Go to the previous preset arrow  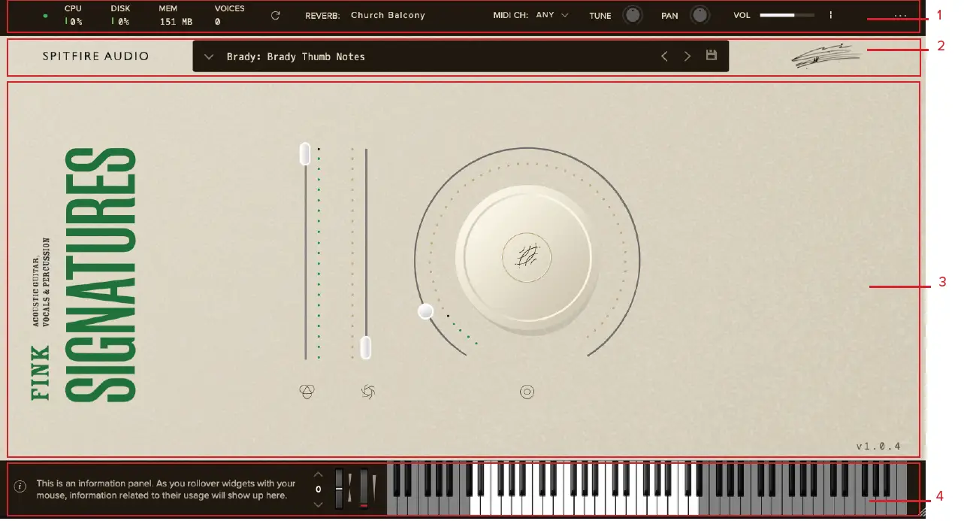coord(664,56)
